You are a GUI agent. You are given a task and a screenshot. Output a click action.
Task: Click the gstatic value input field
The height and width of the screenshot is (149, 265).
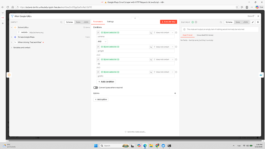136,76
